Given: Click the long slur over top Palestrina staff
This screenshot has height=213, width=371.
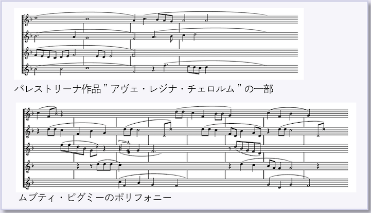Looking at the screenshot, I should point(205,13).
